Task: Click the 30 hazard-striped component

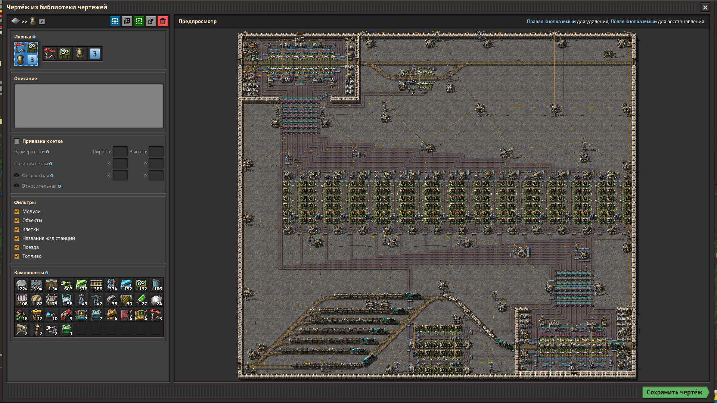Action: coord(126,300)
